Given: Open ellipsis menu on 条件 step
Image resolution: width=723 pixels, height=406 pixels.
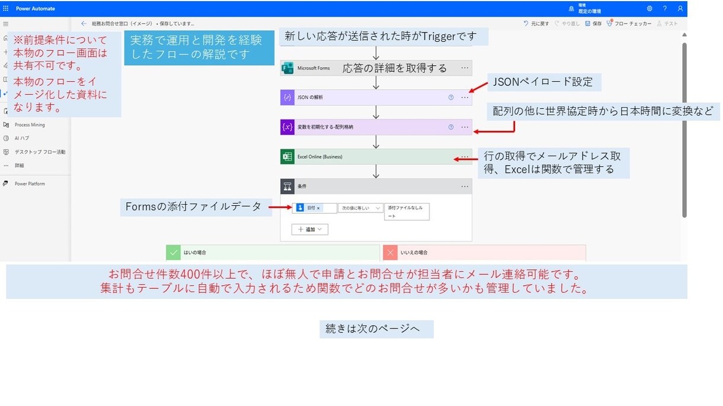Looking at the screenshot, I should [465, 186].
